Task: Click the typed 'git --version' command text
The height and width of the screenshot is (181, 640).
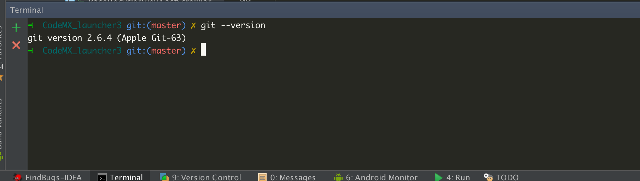Action: coord(233,25)
